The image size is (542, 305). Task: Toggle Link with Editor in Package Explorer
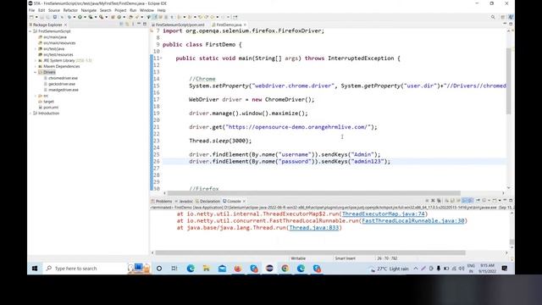point(127,25)
